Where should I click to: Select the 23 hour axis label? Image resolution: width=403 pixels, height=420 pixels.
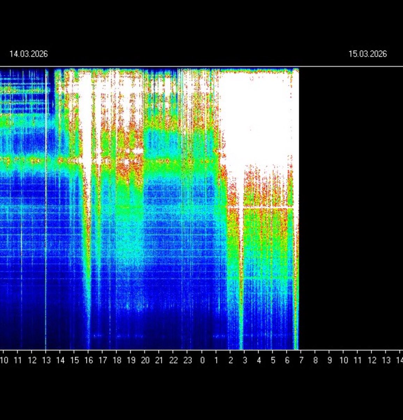(x=188, y=360)
